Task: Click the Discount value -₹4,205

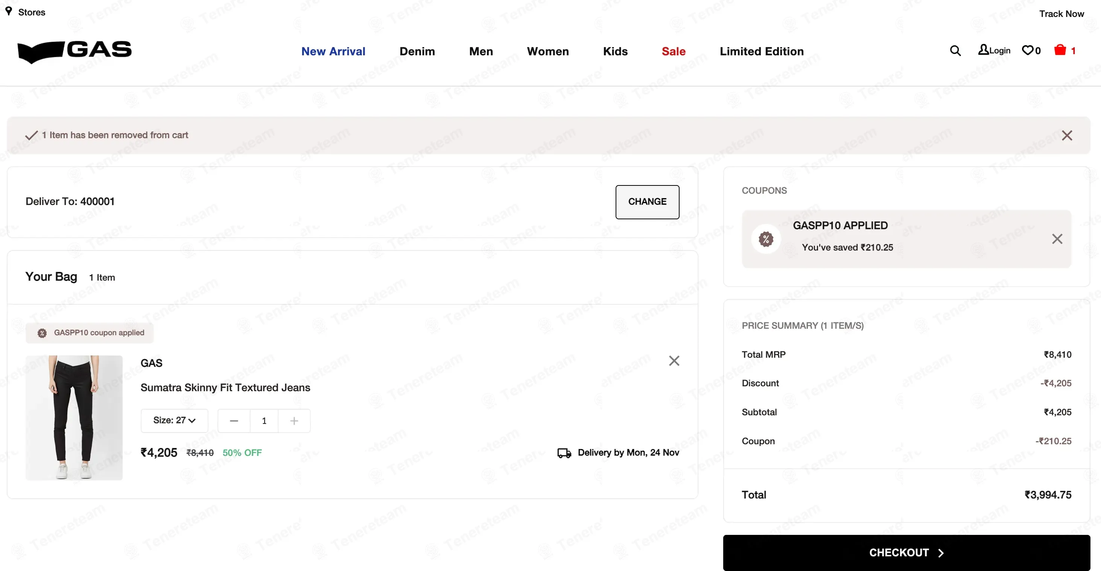Action: 1056,383
